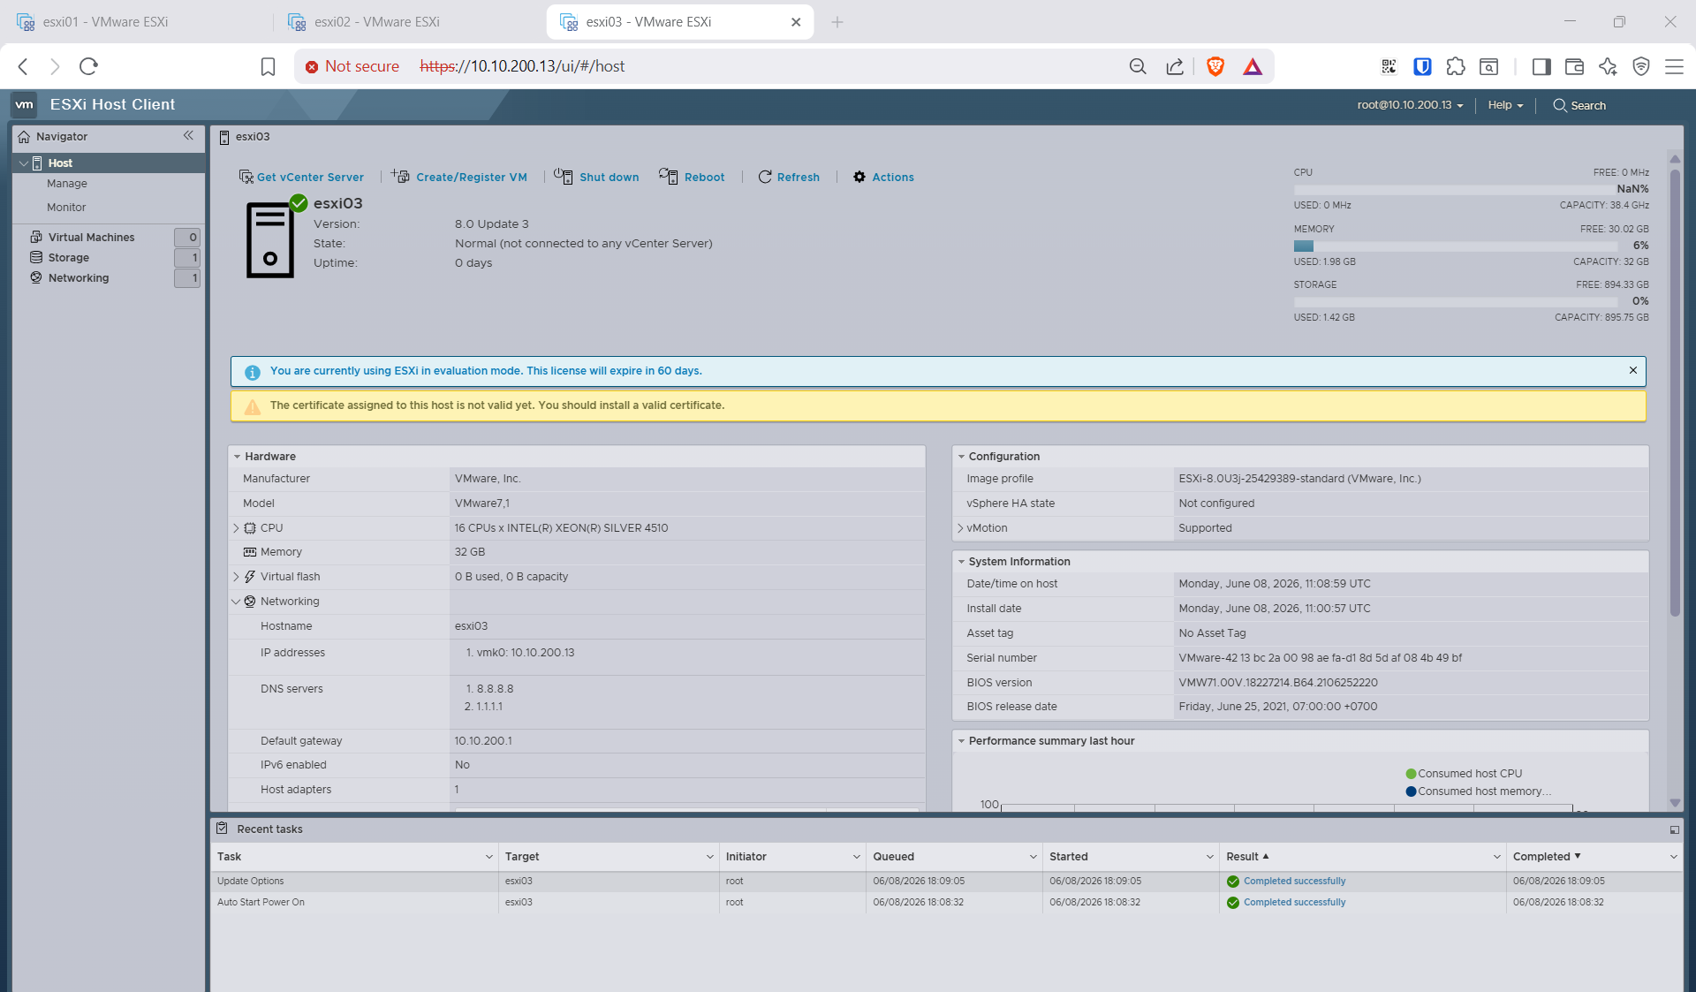Click Get vCenter Server button

pos(301,177)
